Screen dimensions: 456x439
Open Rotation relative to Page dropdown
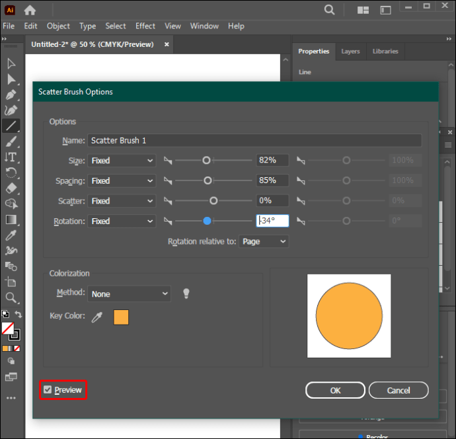pos(264,241)
